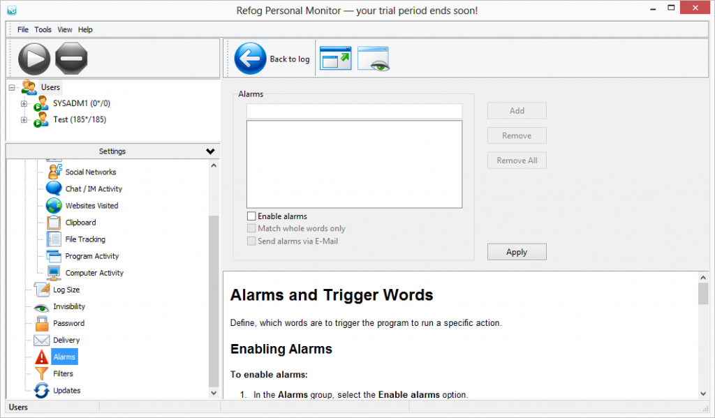Open the Invisibility eye settings

[42, 307]
